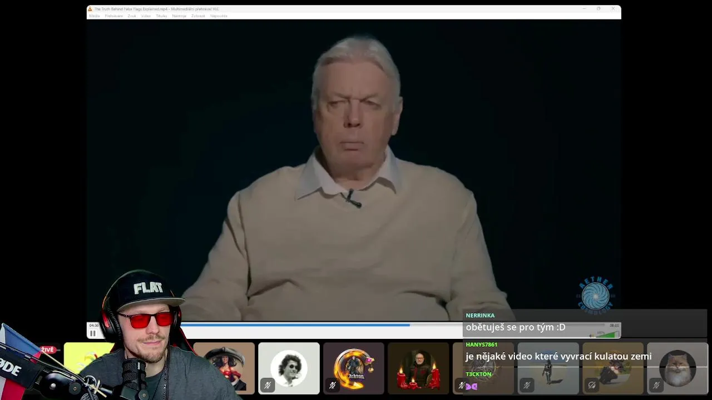
Task: Click the muted mic icon on curly-hair participant
Action: click(268, 385)
